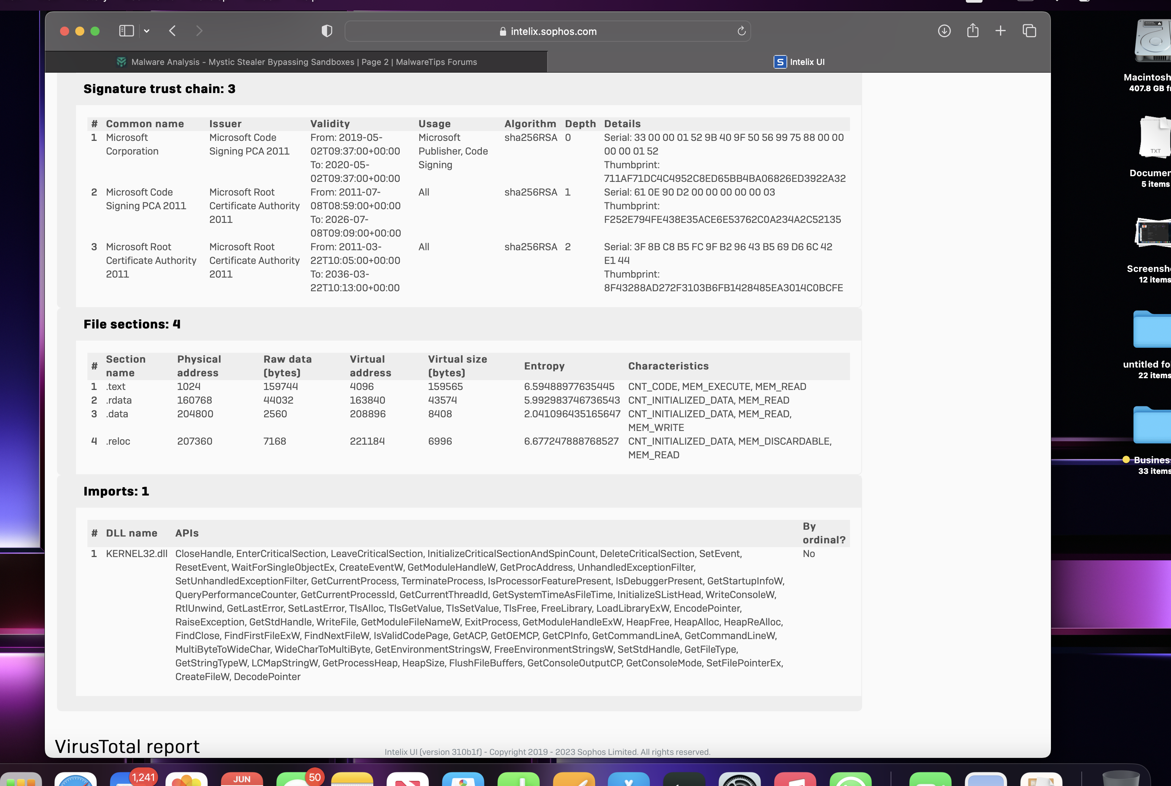The width and height of the screenshot is (1171, 786).
Task: Reload the page with refresh icon
Action: coord(741,31)
